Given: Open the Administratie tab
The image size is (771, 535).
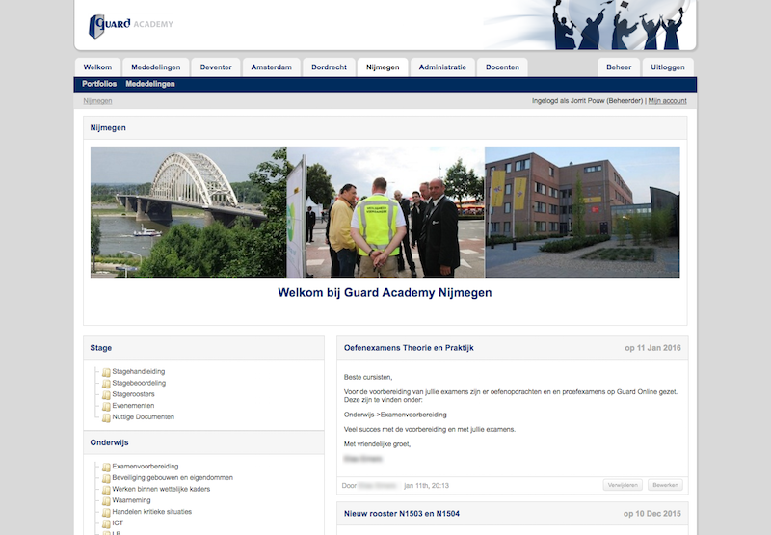Looking at the screenshot, I should [442, 67].
